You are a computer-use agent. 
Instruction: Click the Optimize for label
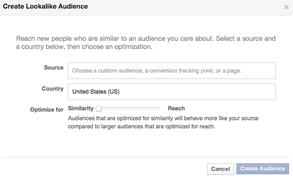[x=47, y=109]
